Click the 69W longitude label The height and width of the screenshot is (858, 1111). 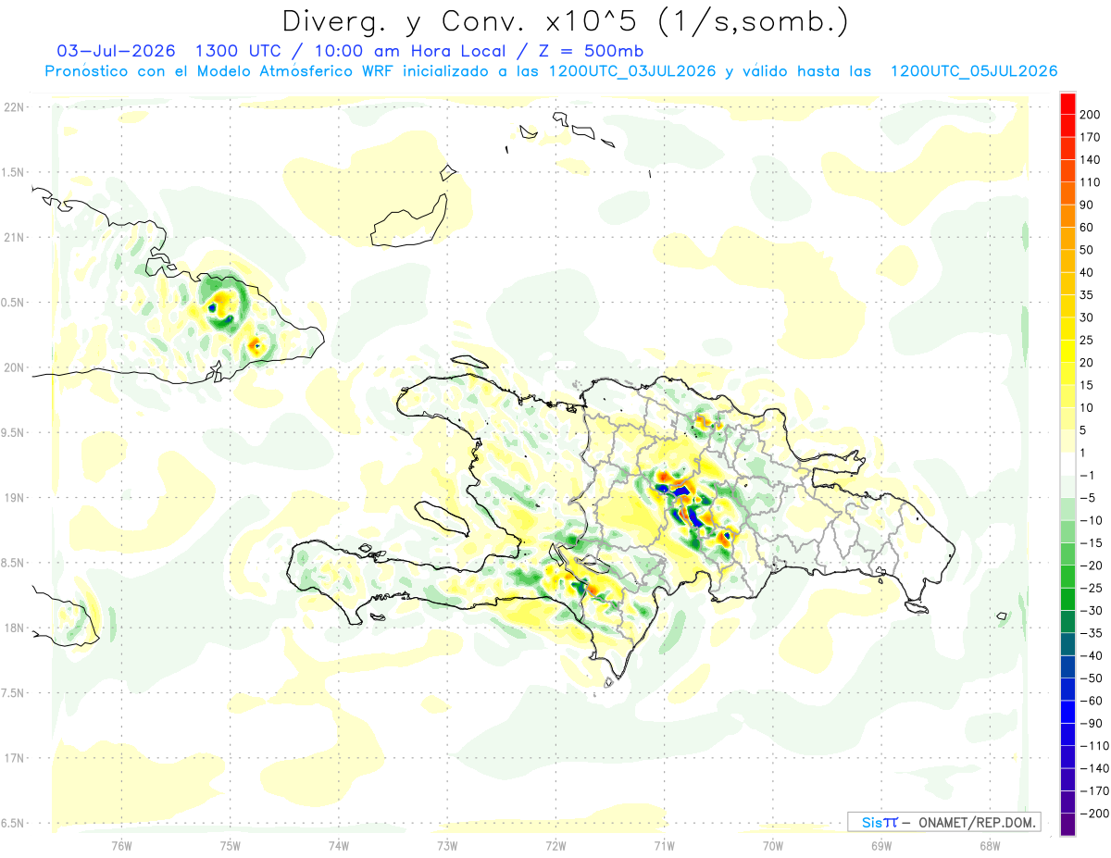(881, 845)
